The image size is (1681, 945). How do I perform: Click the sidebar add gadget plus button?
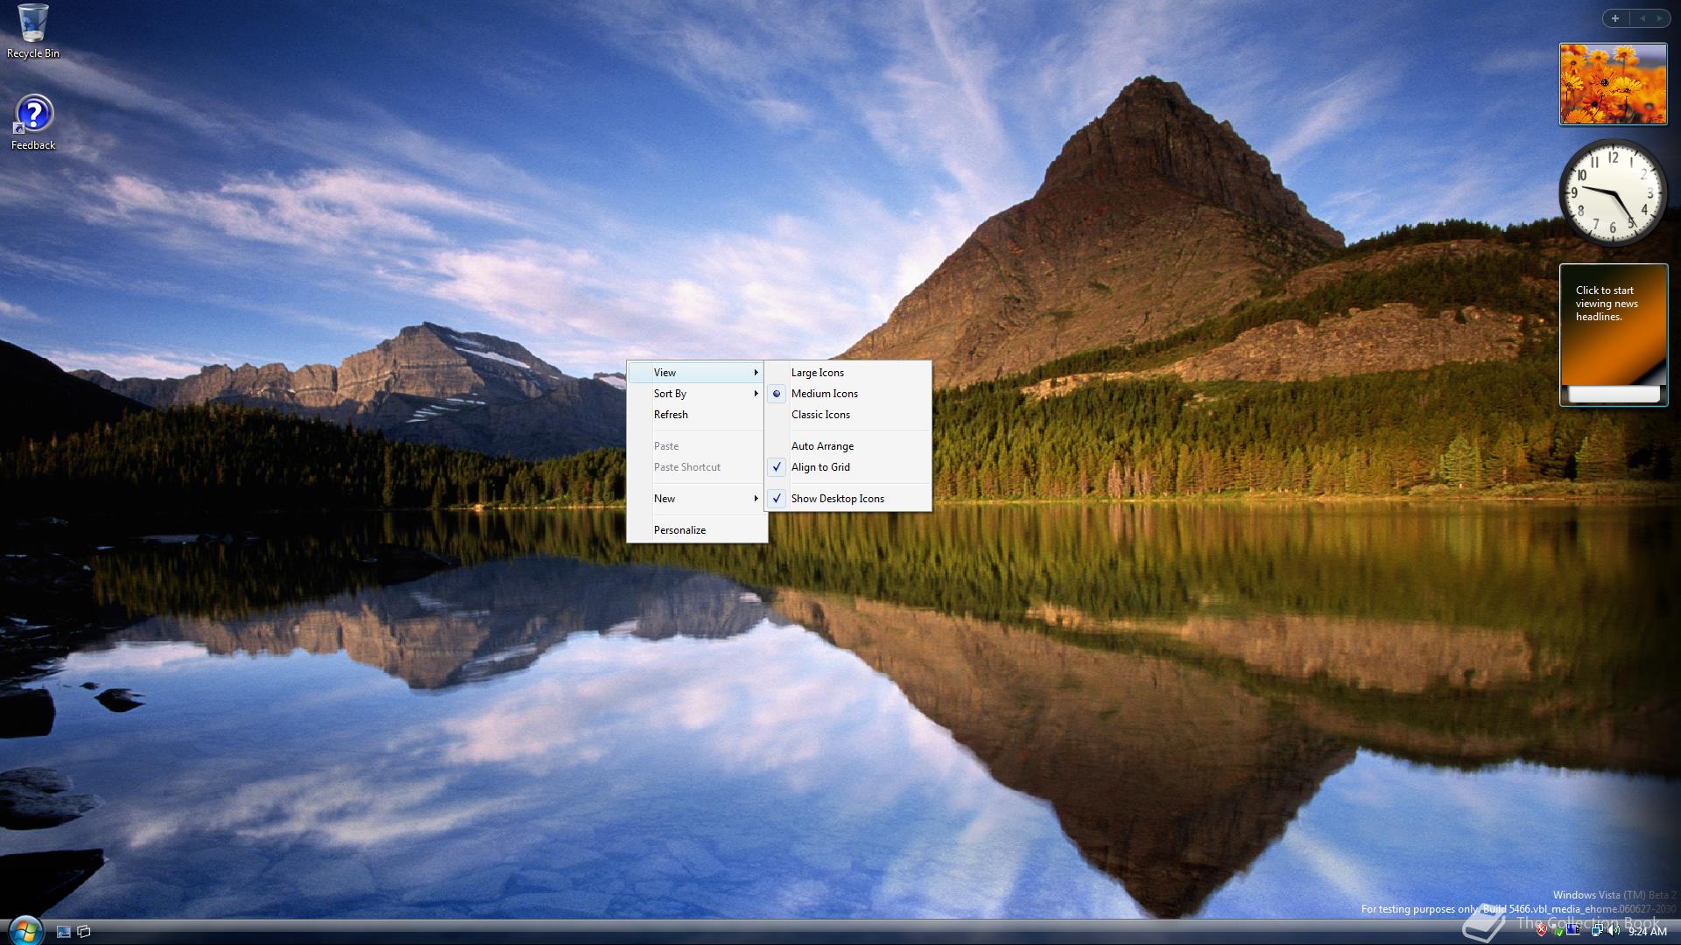coord(1614,18)
